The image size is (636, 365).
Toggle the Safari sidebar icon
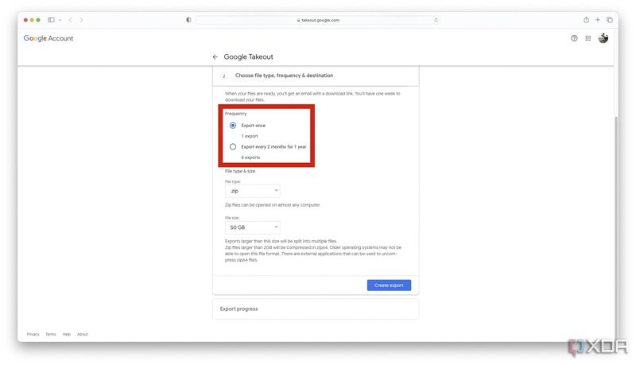coord(51,20)
